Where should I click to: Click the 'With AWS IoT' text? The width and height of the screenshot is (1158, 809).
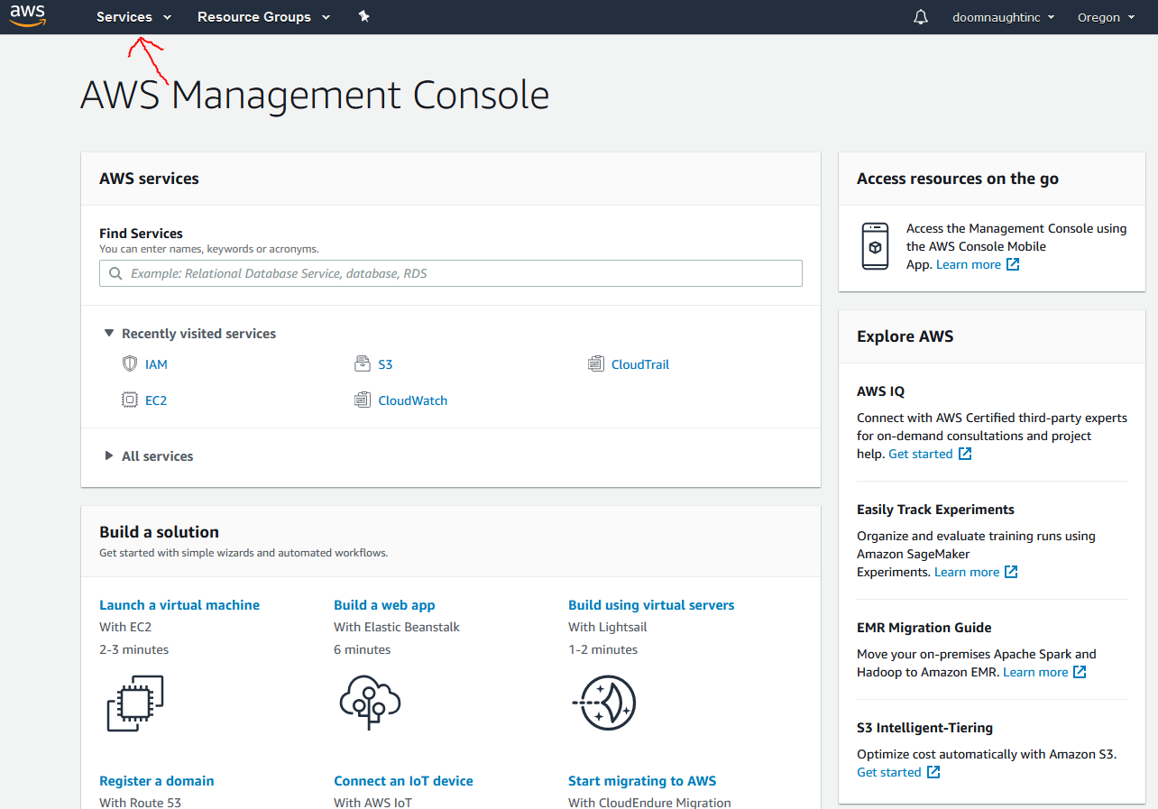click(x=372, y=802)
